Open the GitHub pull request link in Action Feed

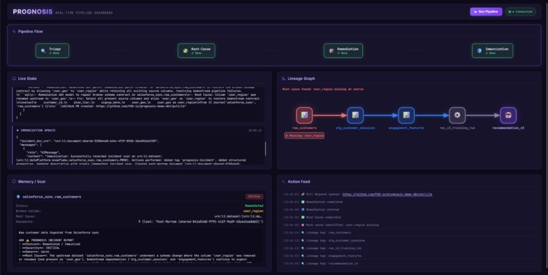[388, 194]
